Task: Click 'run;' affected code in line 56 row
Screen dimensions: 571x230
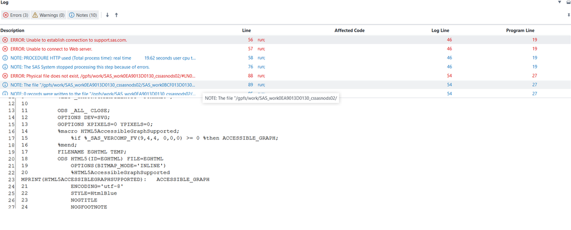Action: 261,40
